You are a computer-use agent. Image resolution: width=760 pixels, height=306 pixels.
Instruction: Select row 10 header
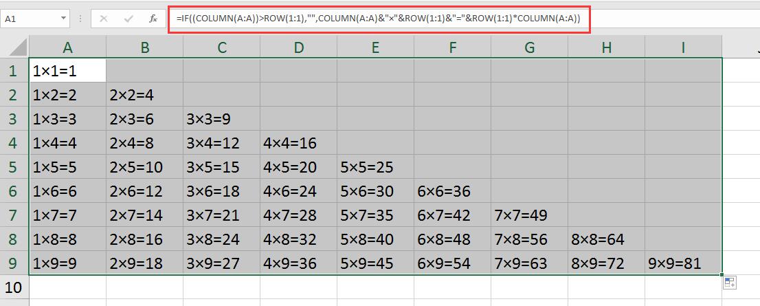[x=14, y=287]
